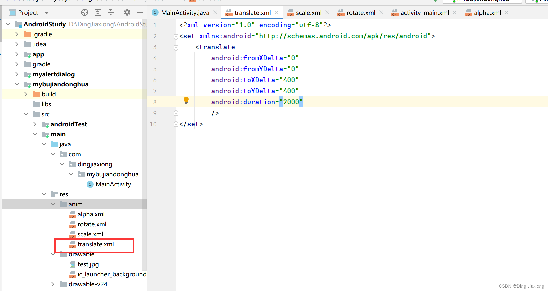This screenshot has width=548, height=291.
Task: Click the fromYDelta attribute on line 5
Action: (247, 69)
